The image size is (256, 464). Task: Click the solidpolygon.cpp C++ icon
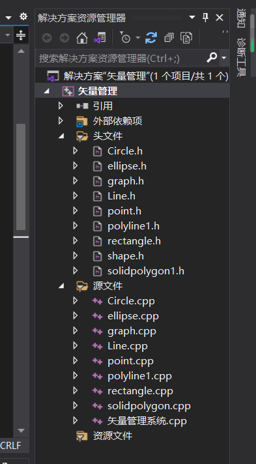point(97,406)
